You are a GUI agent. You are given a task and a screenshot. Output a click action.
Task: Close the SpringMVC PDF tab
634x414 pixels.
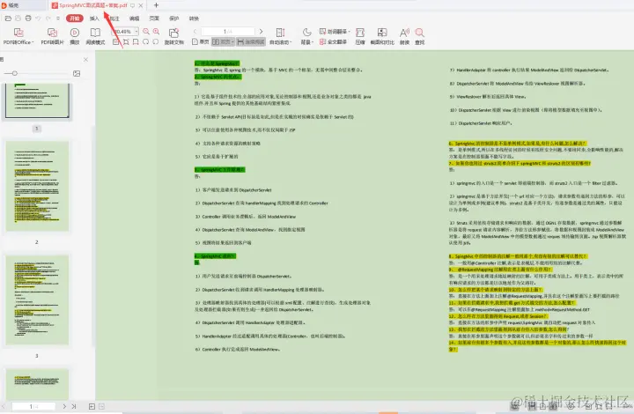tap(141, 5)
